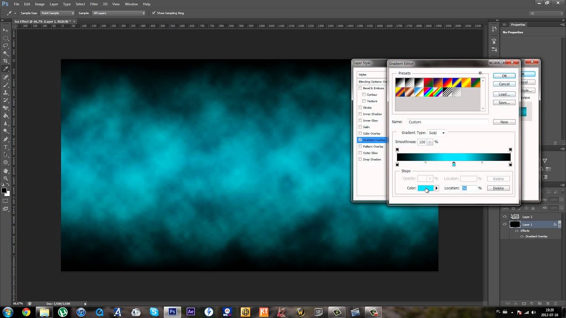
Task: Choose the rainbow Spectrum gradient preset
Action: point(428,92)
